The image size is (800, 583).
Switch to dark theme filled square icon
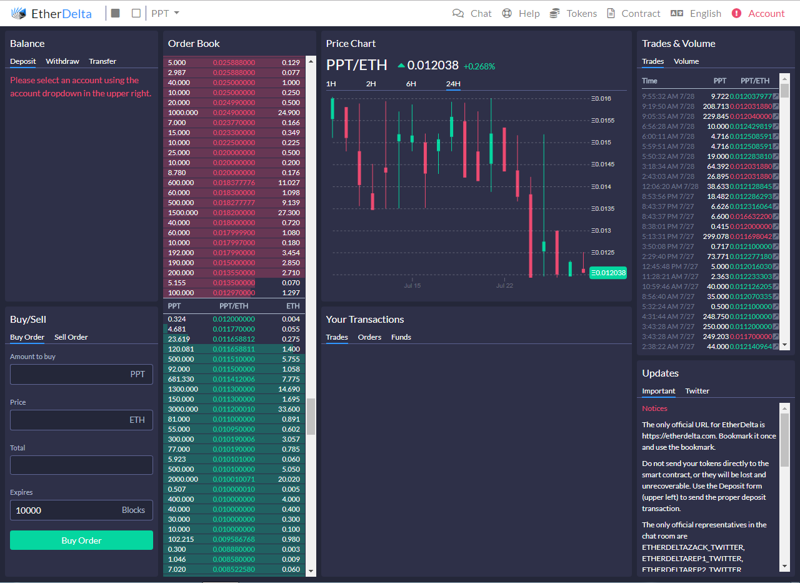pyautogui.click(x=115, y=13)
